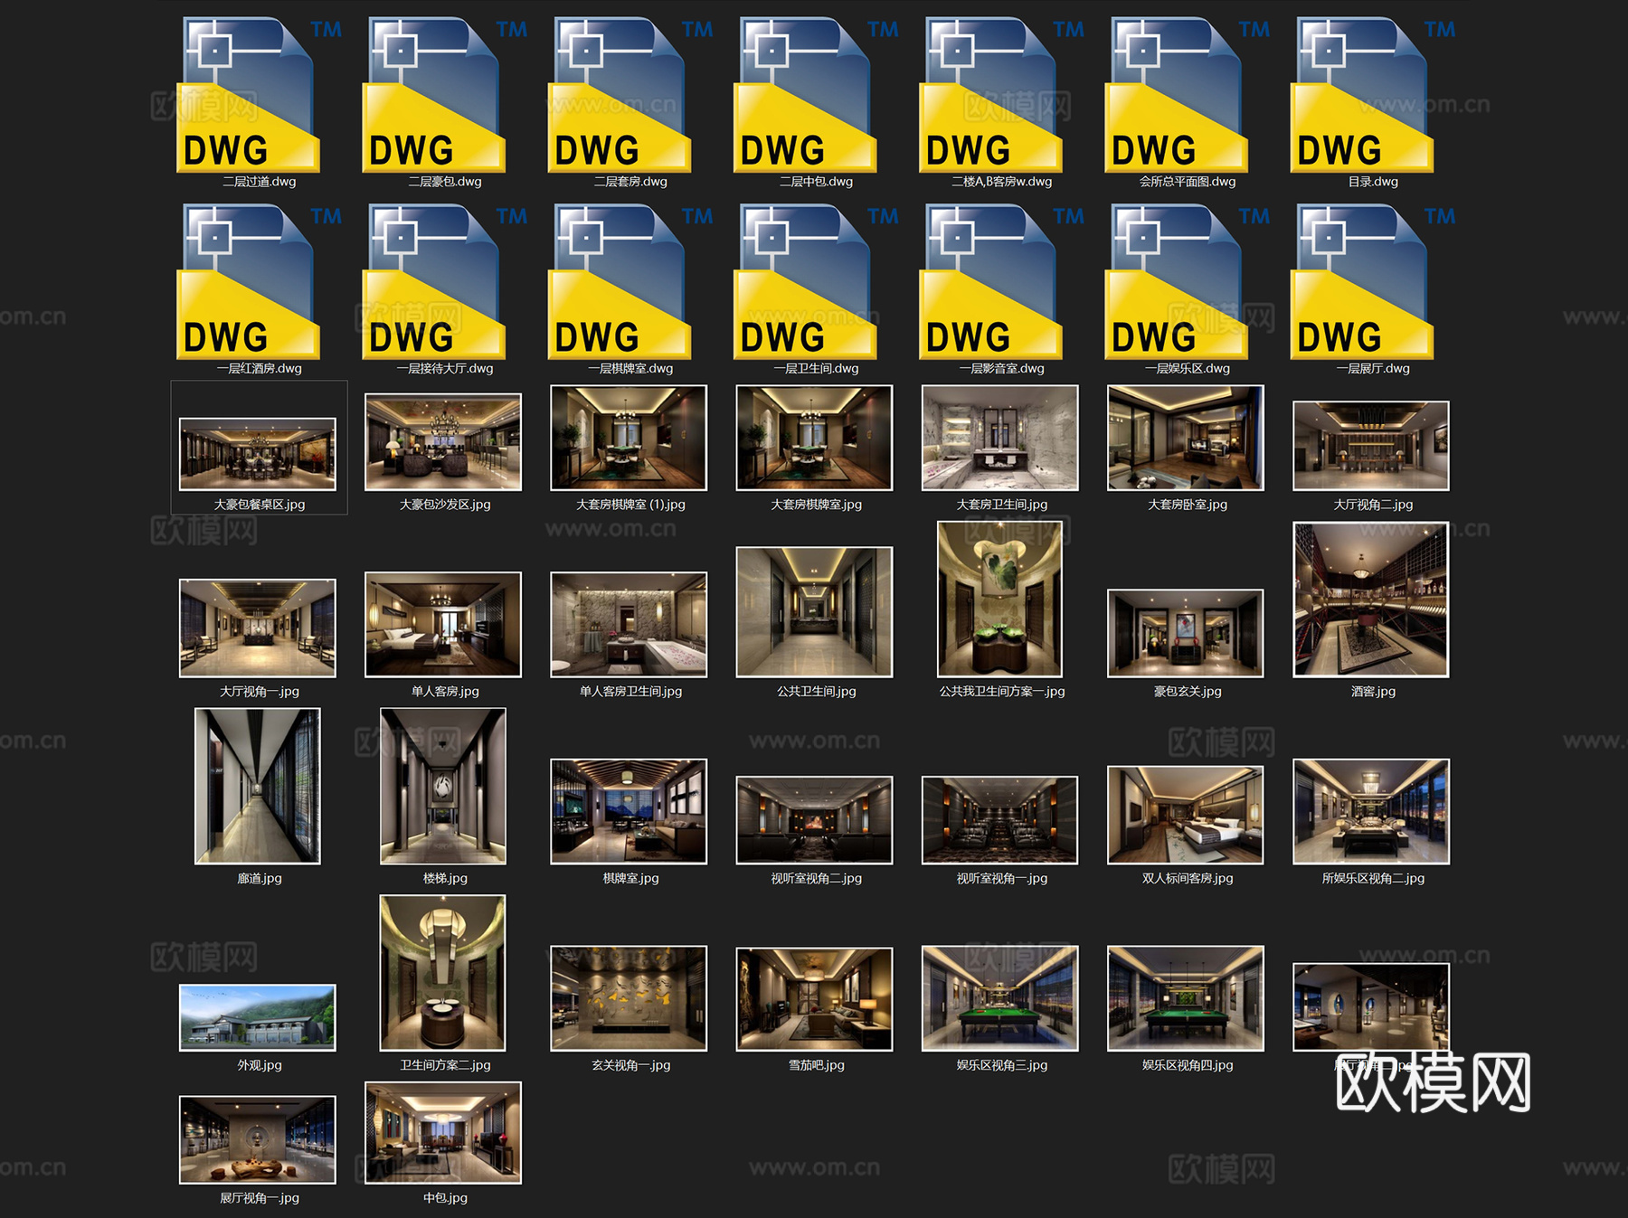1628x1218 pixels.
Task: Choose the 公共我卫生间方案一.jpg thumbnail
Action: [x=1000, y=600]
